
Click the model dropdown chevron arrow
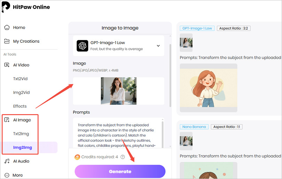[x=158, y=46]
